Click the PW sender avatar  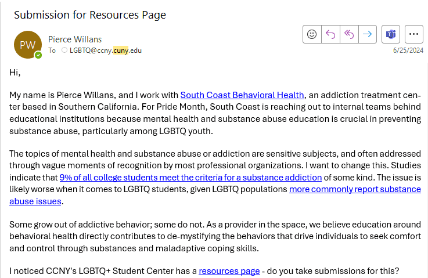[x=28, y=45]
